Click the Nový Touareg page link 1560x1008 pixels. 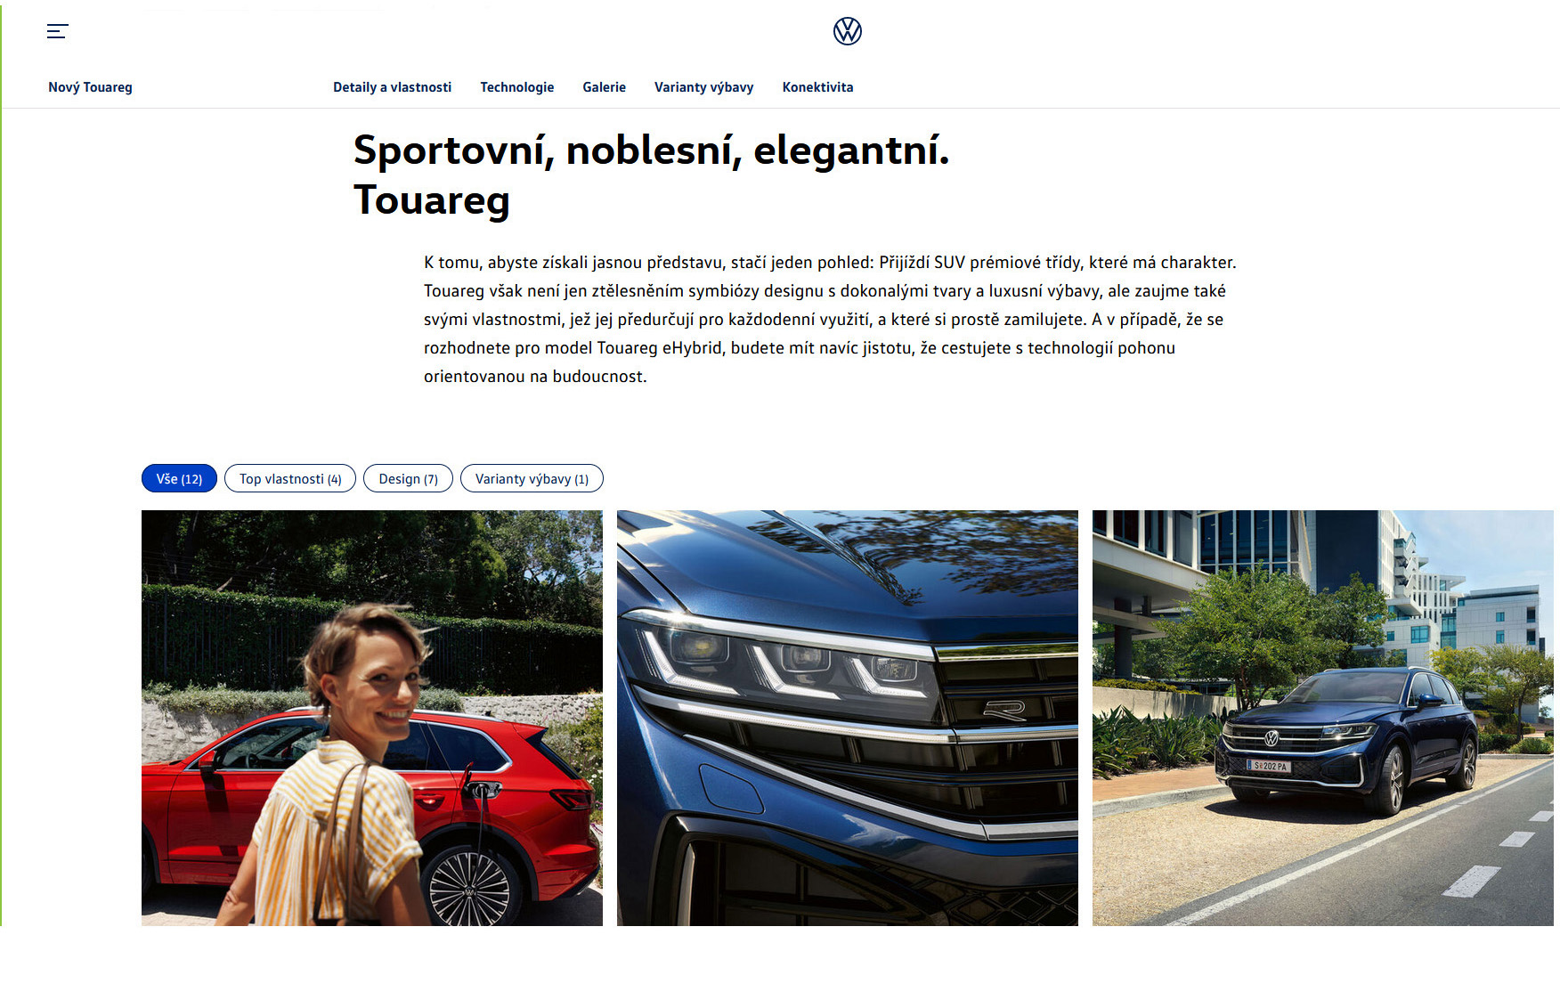[90, 87]
